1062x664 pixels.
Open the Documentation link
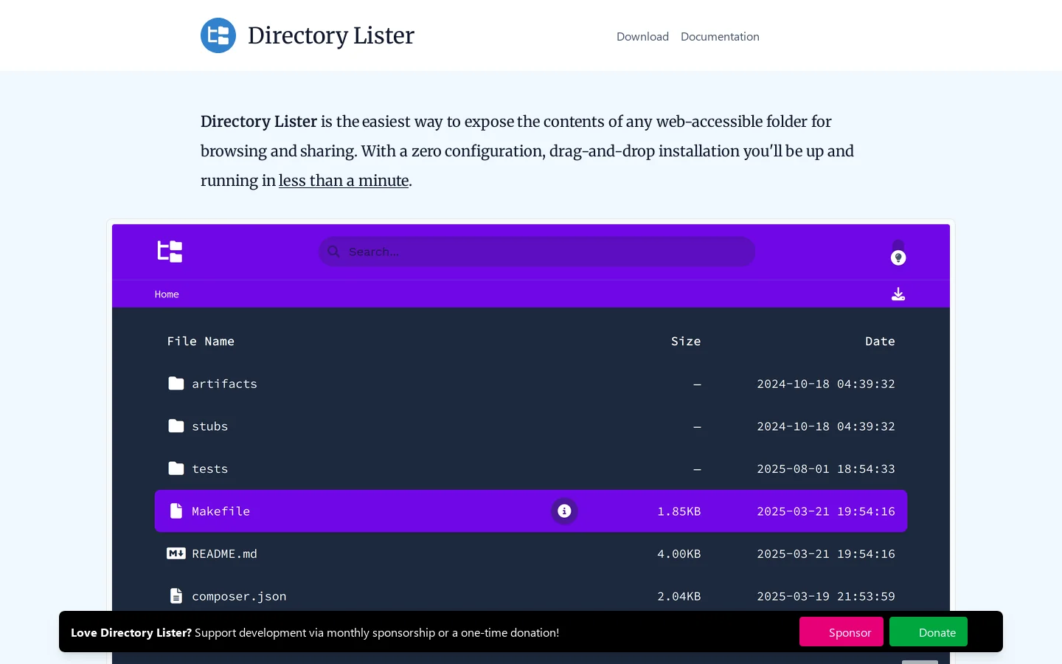click(720, 36)
